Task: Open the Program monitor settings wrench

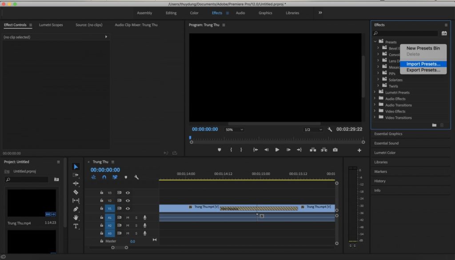Action: pyautogui.click(x=330, y=129)
